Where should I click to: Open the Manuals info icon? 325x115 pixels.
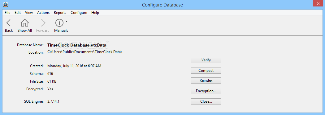pyautogui.click(x=59, y=23)
